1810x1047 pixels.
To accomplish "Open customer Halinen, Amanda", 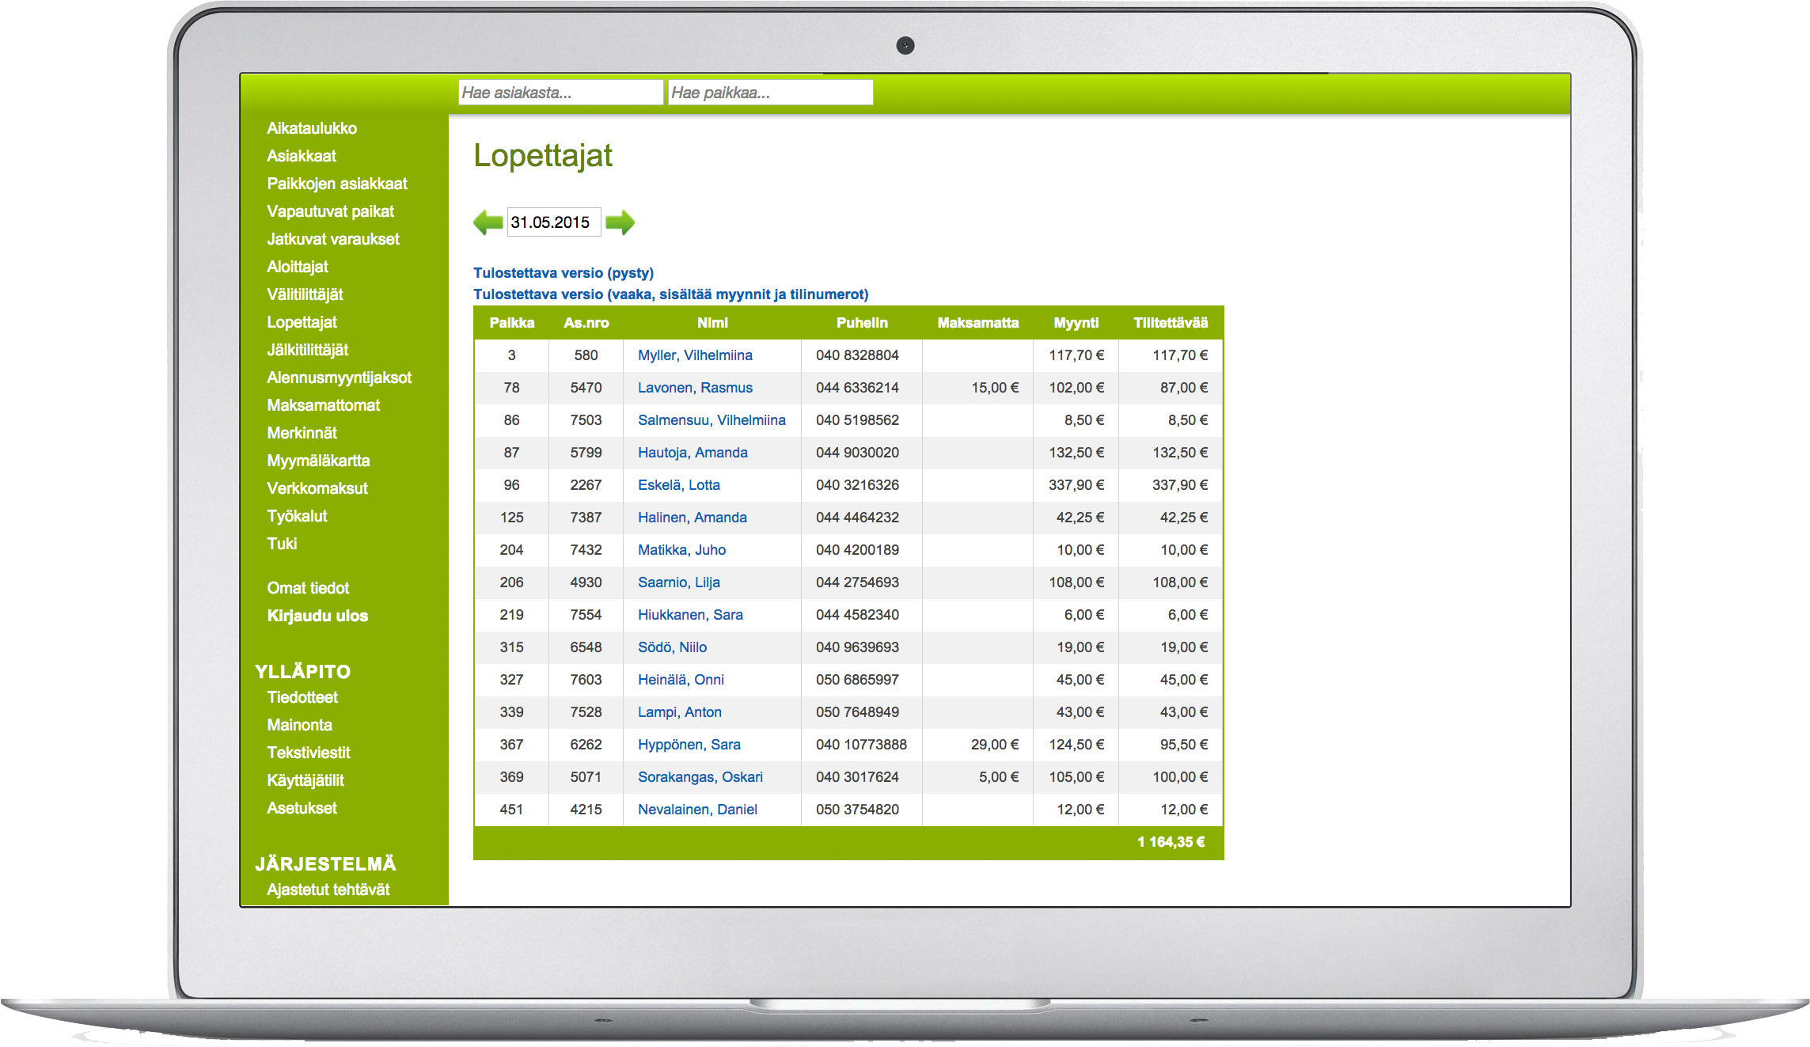I will tap(693, 518).
